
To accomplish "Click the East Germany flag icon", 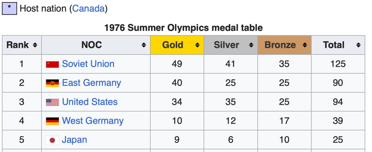I will (52, 83).
